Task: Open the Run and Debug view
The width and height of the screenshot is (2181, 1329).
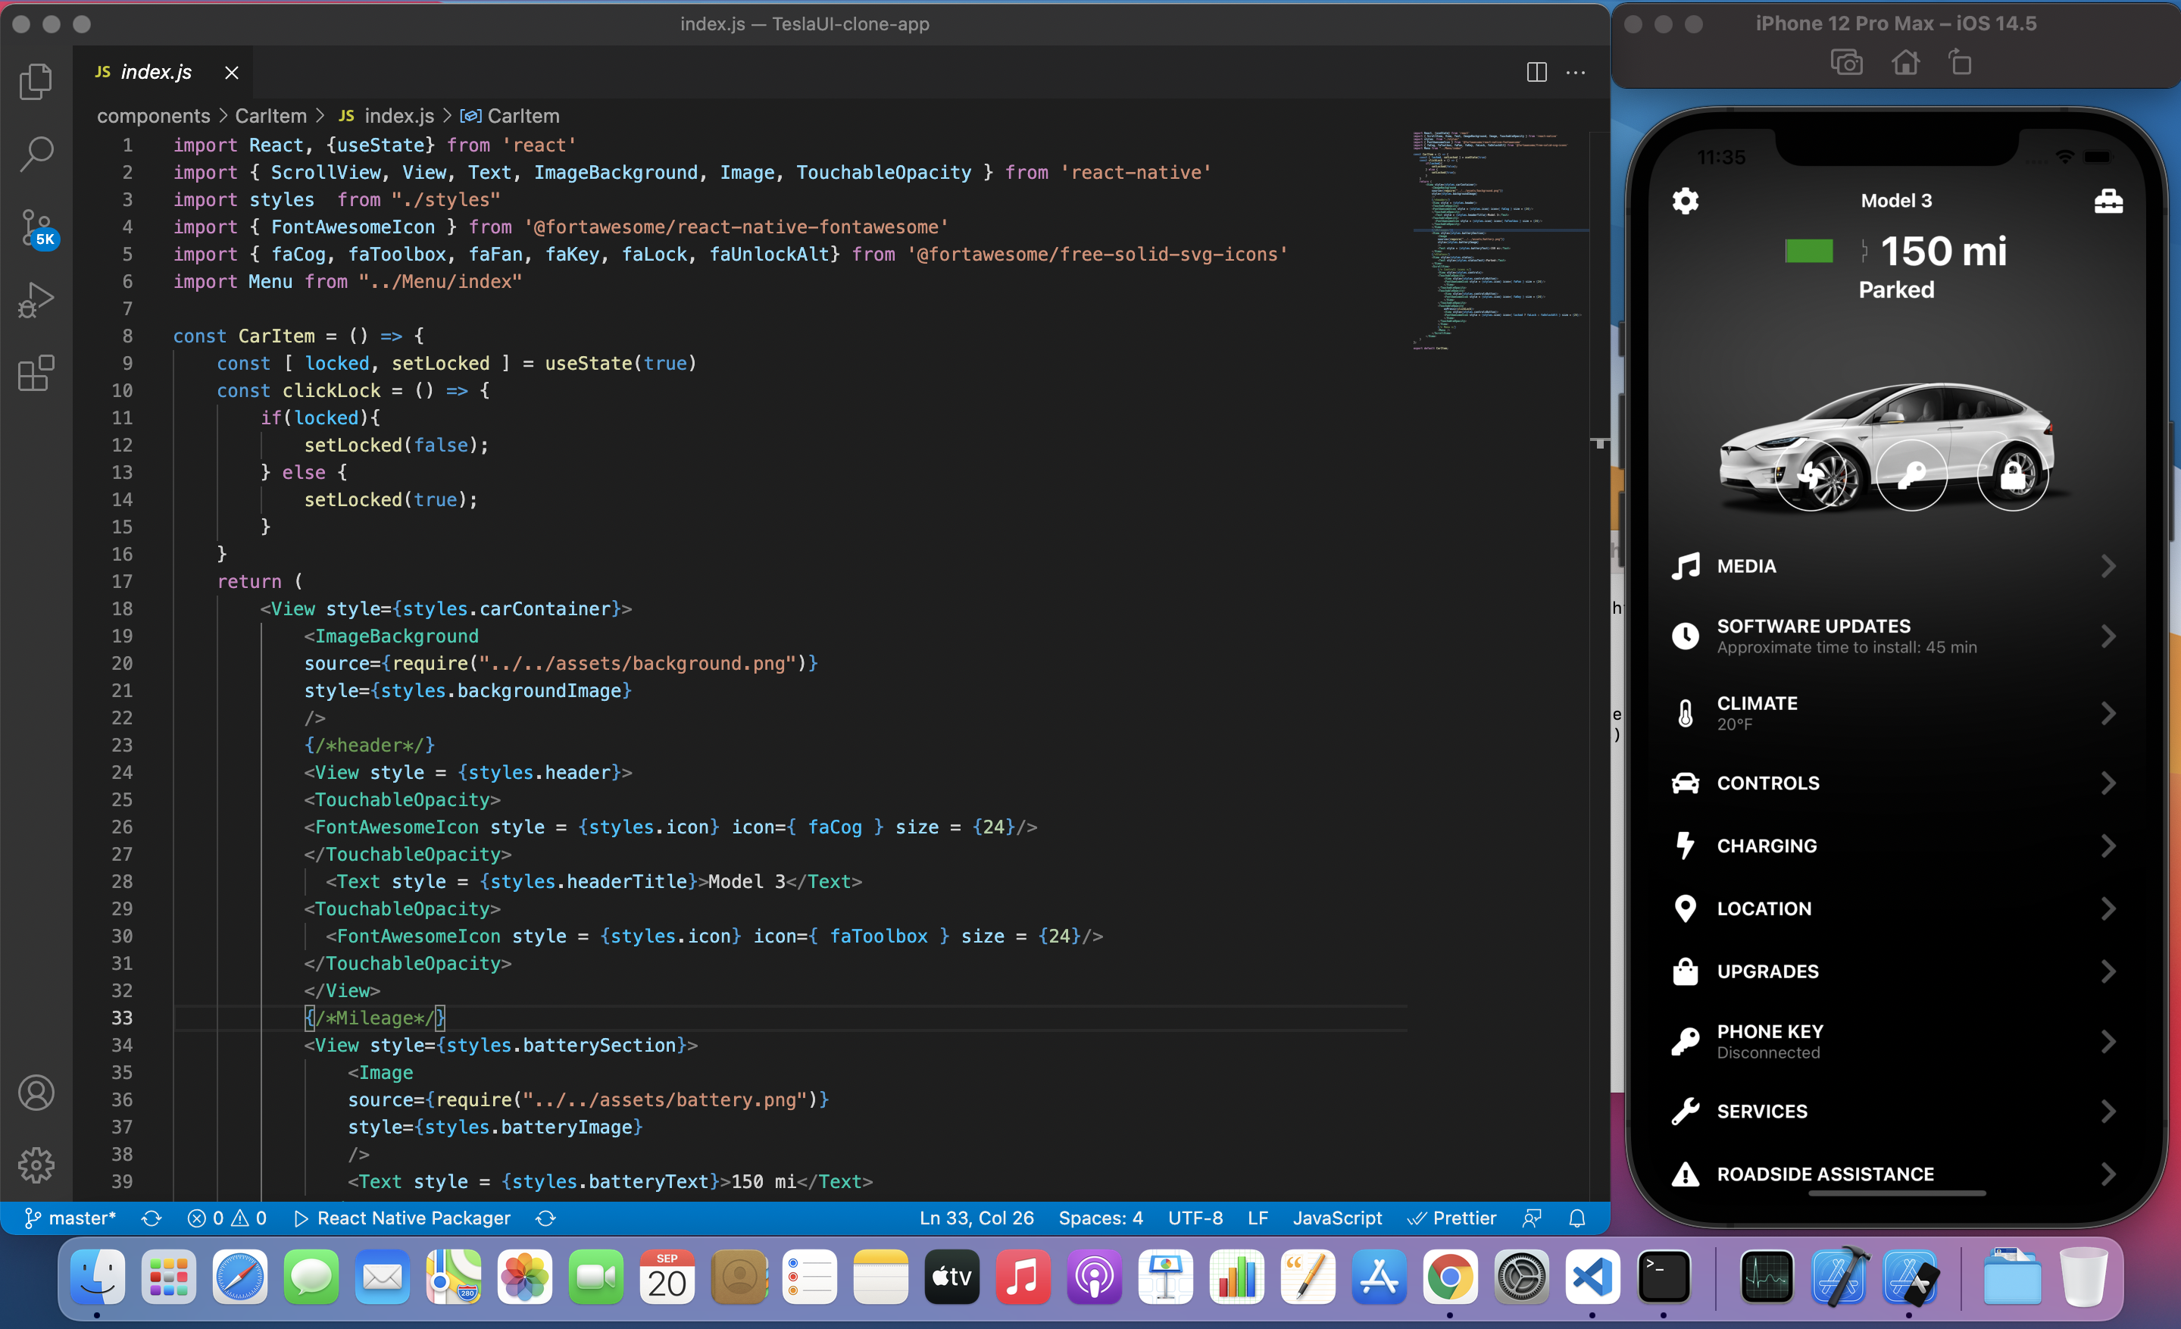Action: coord(36,300)
